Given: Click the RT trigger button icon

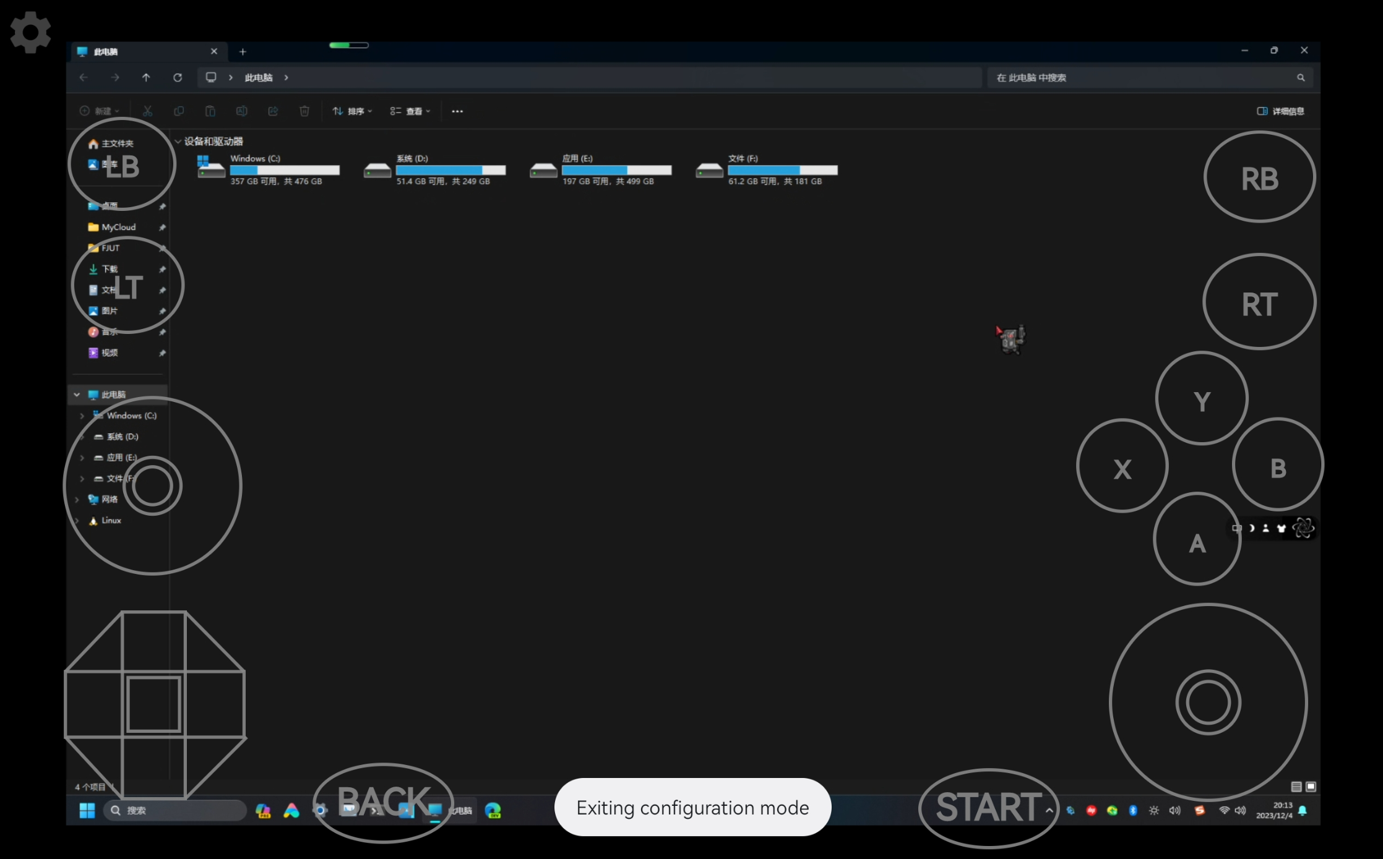Looking at the screenshot, I should pyautogui.click(x=1259, y=304).
